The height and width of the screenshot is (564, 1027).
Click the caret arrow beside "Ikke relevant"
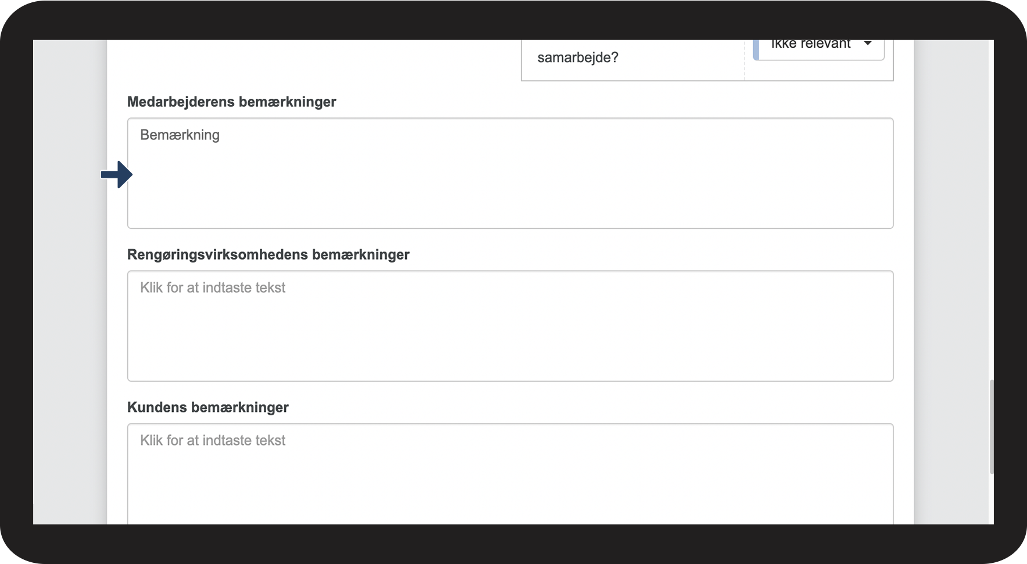[x=867, y=44]
